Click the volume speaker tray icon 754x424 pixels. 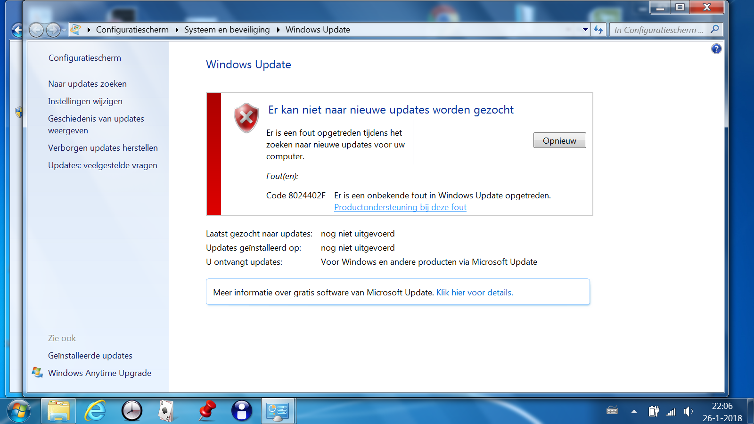pyautogui.click(x=688, y=411)
